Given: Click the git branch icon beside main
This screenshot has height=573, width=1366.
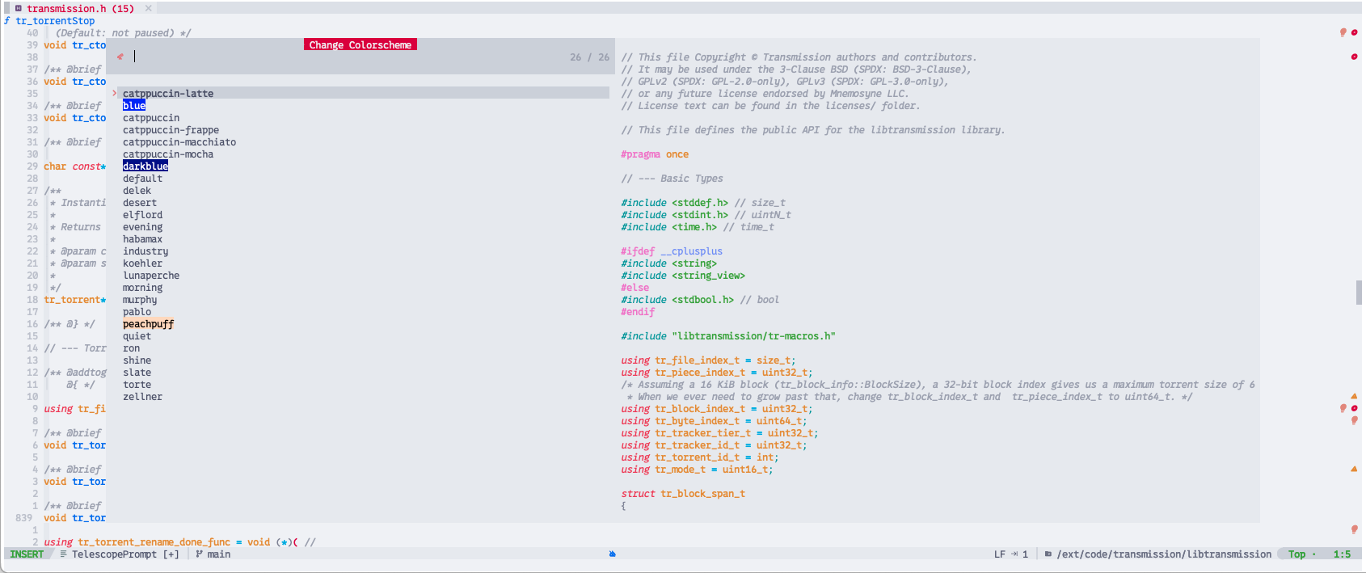Looking at the screenshot, I should [x=199, y=554].
